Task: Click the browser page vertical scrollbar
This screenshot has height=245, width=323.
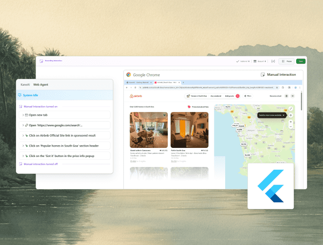Action: 301,101
